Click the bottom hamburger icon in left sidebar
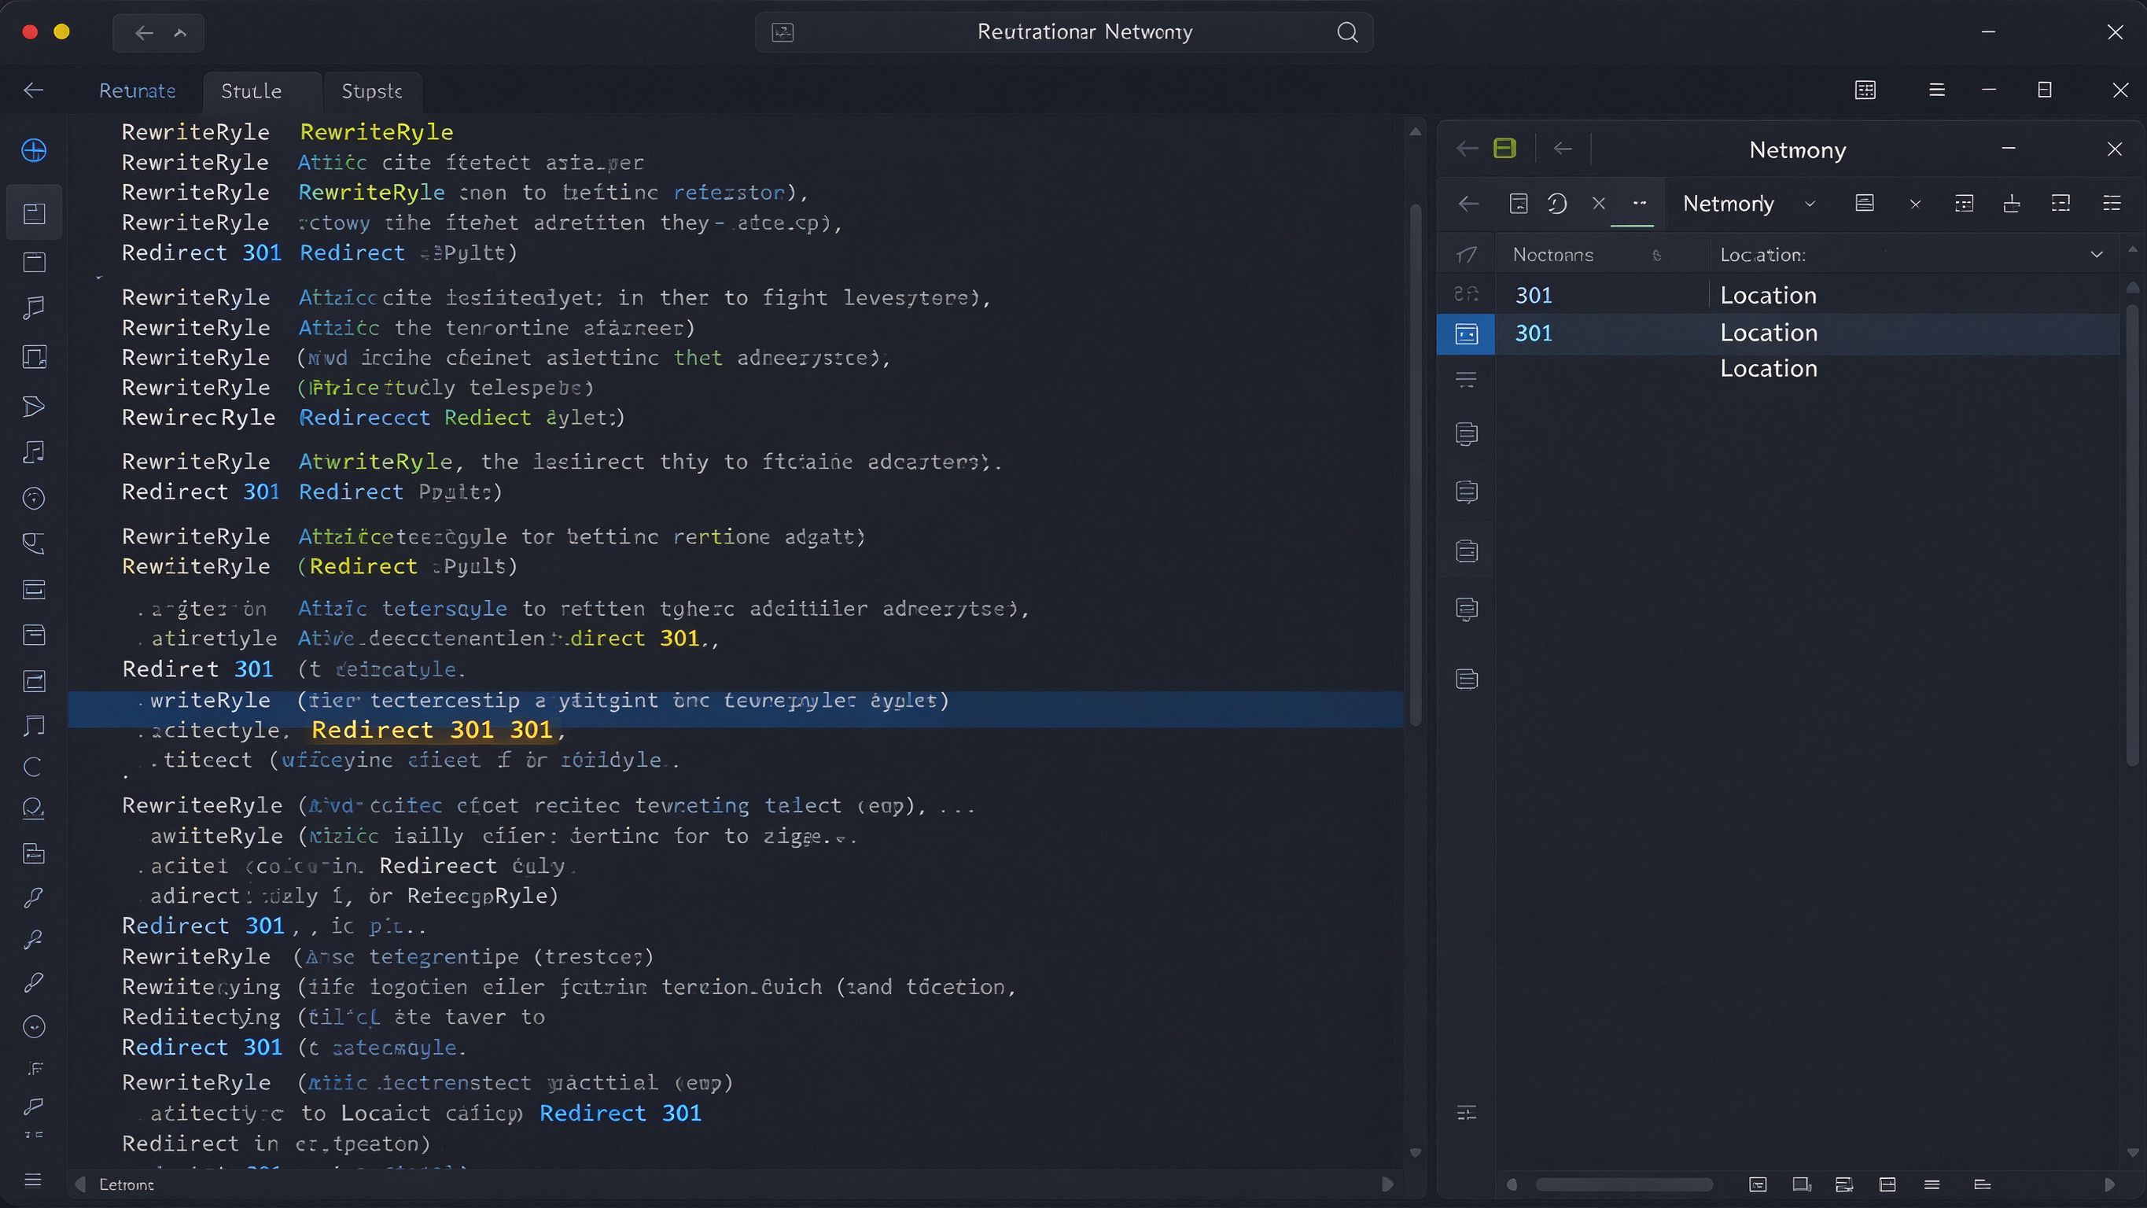The image size is (2147, 1208). [x=32, y=1180]
